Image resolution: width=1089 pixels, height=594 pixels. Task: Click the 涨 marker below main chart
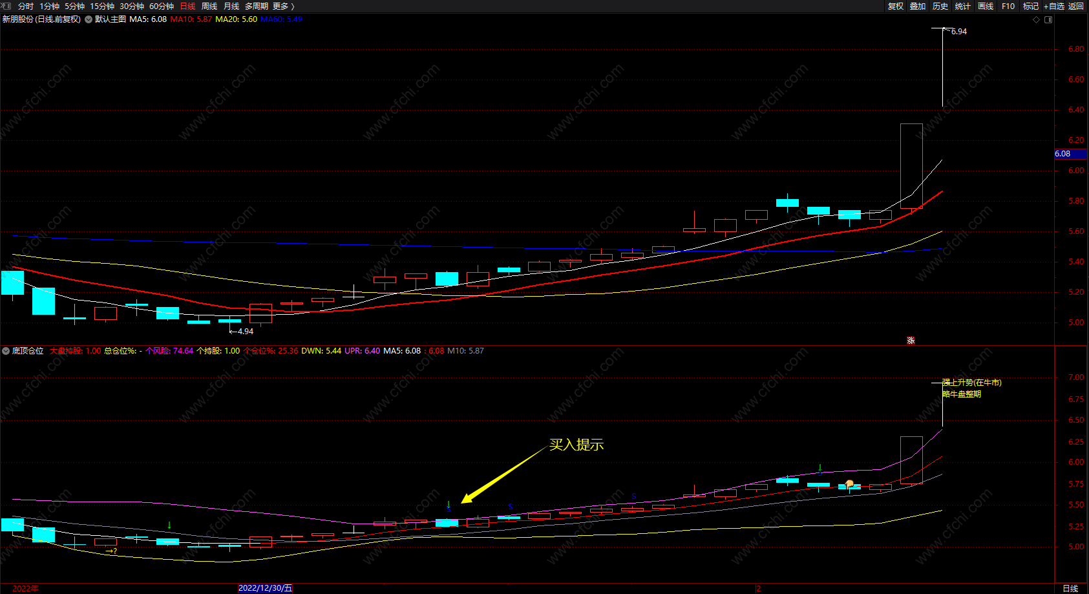click(911, 341)
